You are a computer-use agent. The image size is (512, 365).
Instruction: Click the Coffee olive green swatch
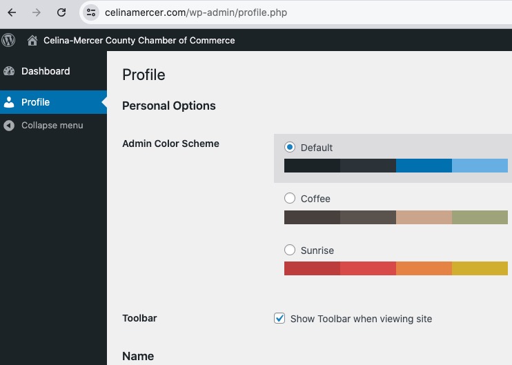480,217
